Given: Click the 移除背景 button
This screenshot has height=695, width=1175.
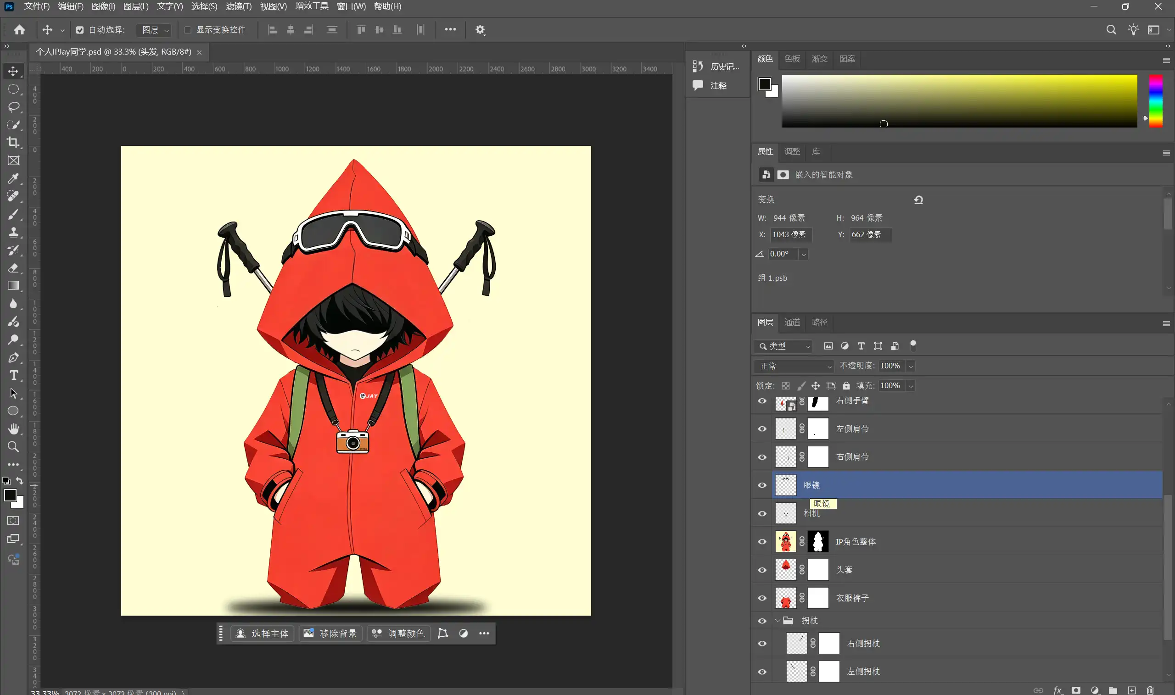Looking at the screenshot, I should (x=330, y=633).
